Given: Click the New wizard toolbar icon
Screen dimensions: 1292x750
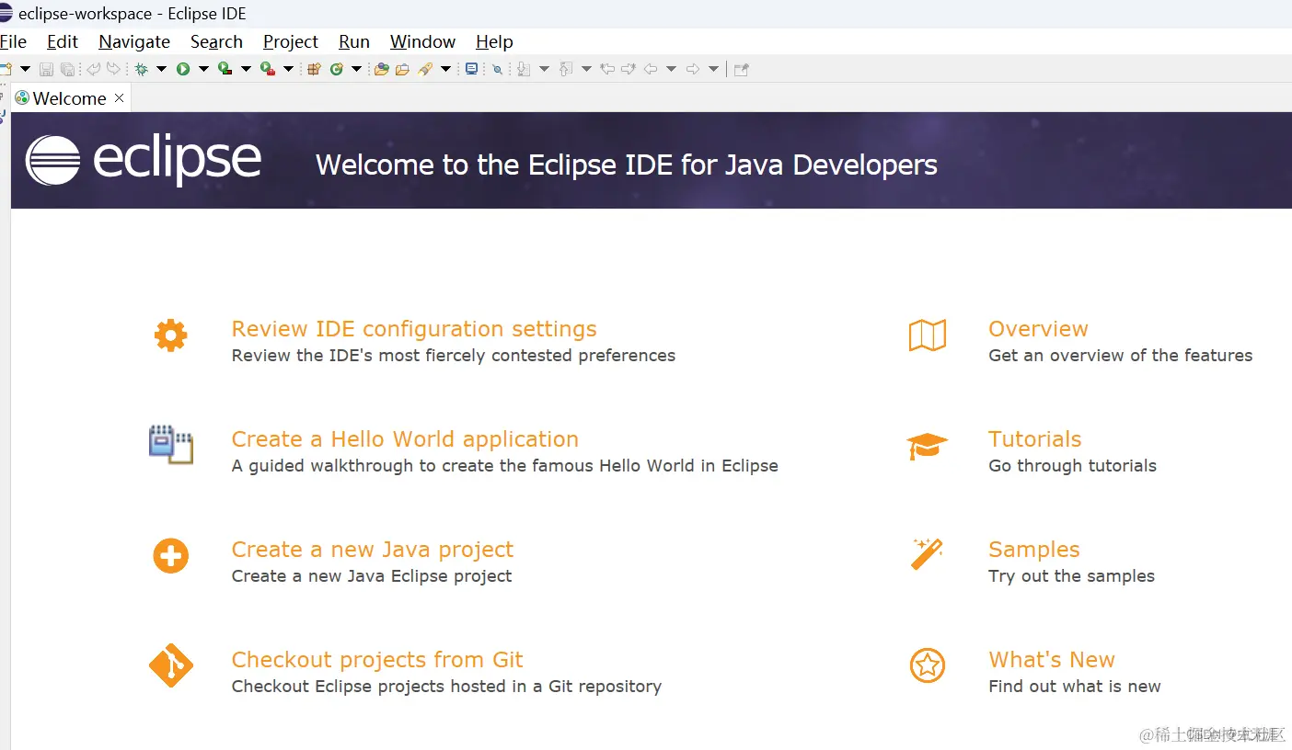Looking at the screenshot, I should (6, 69).
